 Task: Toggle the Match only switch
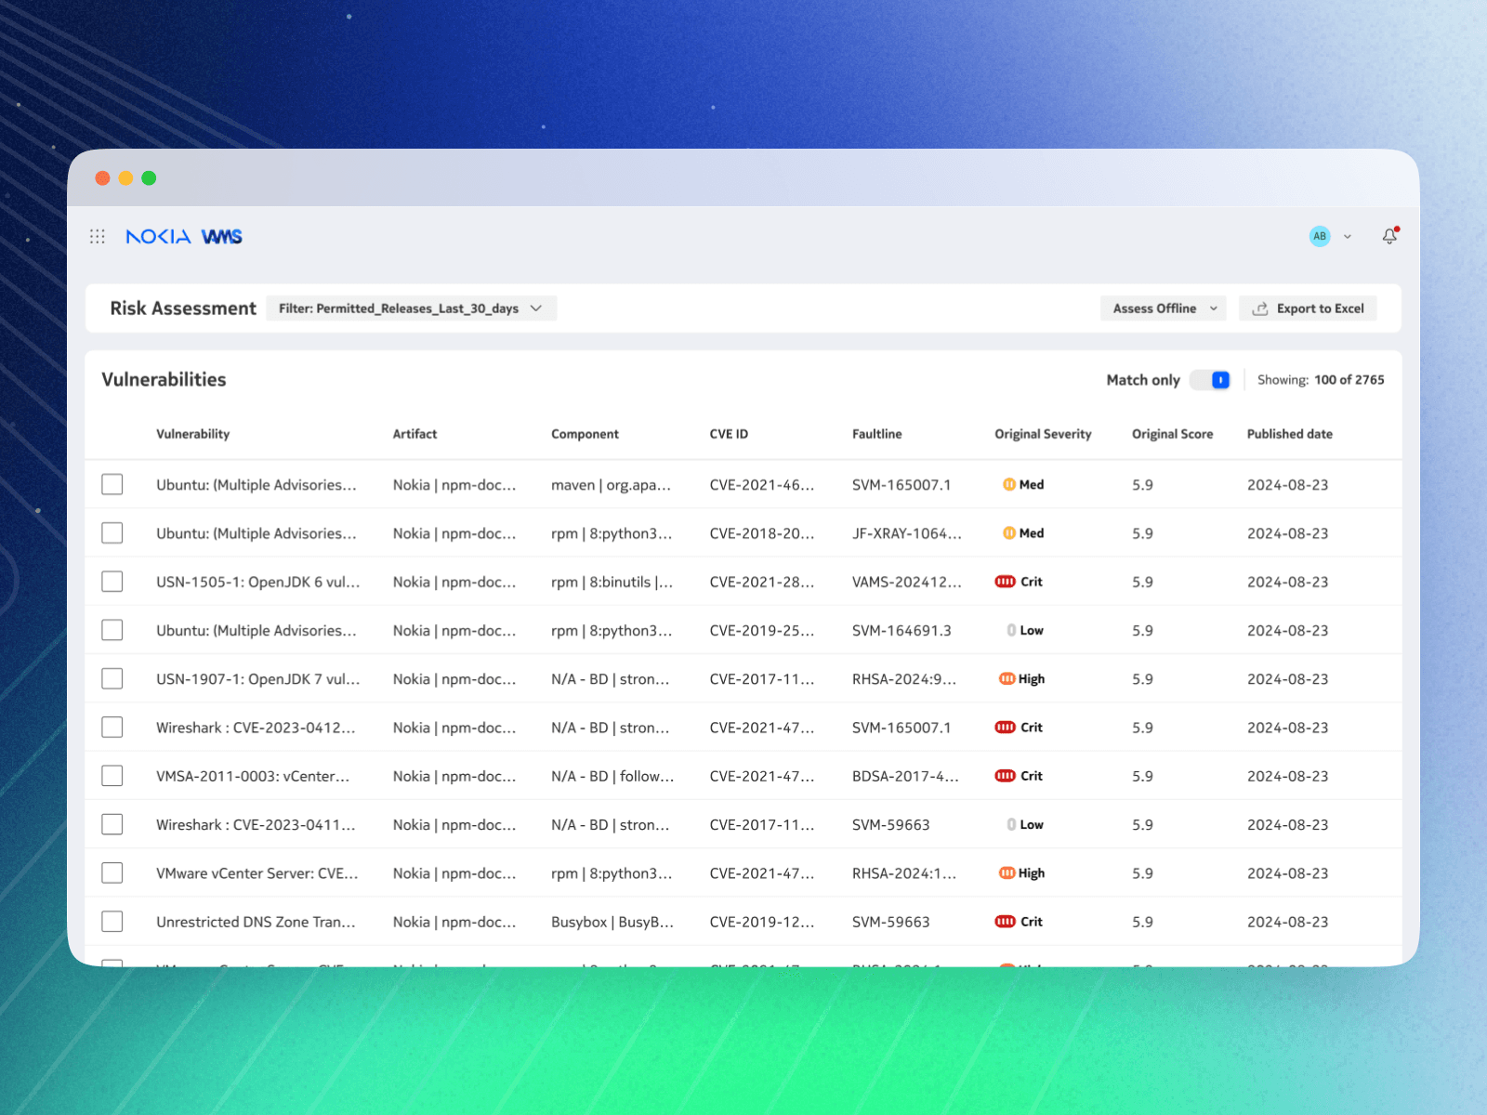[x=1211, y=380]
